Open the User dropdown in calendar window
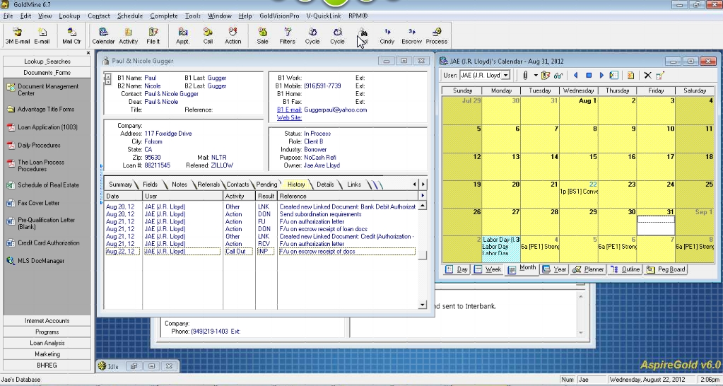Viewport: 723px width, 386px height. [505, 75]
